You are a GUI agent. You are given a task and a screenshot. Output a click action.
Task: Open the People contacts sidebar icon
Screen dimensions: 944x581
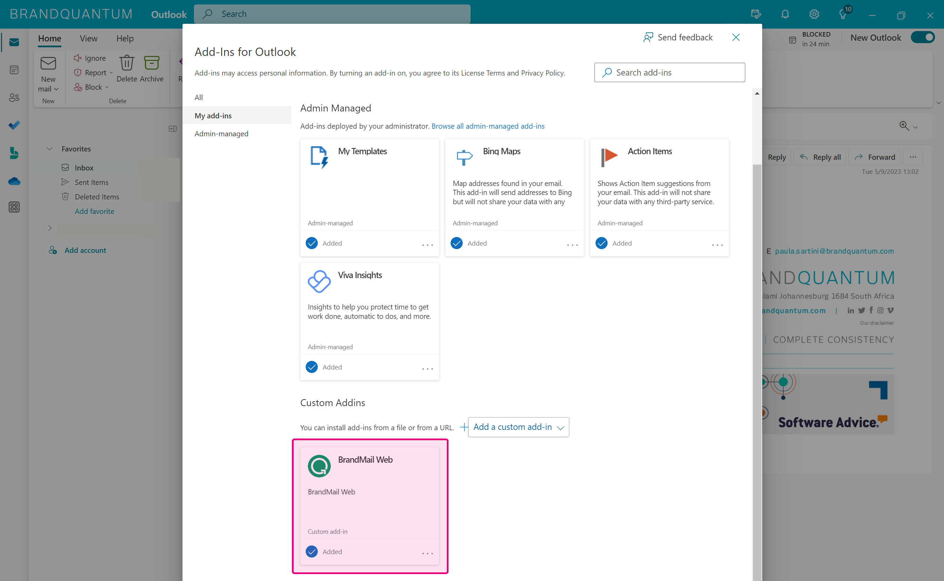pos(14,98)
